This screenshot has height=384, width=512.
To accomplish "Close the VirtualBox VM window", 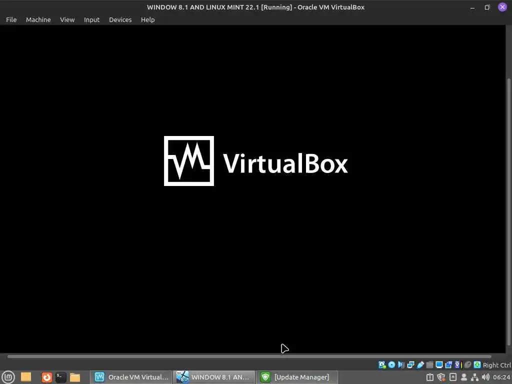I will 502,7.
